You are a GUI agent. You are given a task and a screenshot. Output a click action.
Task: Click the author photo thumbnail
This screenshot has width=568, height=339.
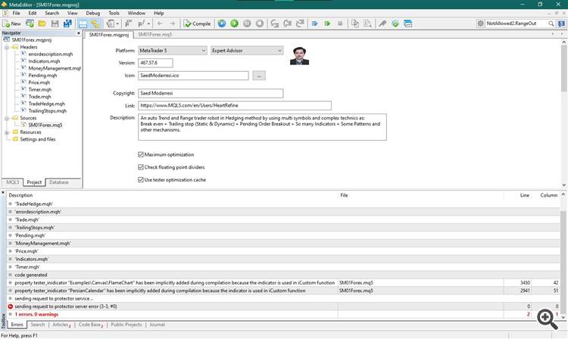point(299,56)
